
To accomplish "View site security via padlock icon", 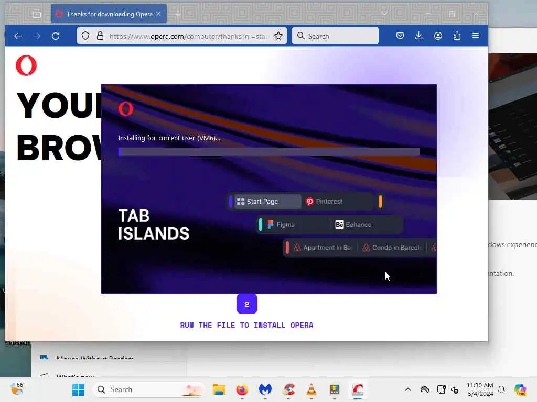I will [100, 36].
